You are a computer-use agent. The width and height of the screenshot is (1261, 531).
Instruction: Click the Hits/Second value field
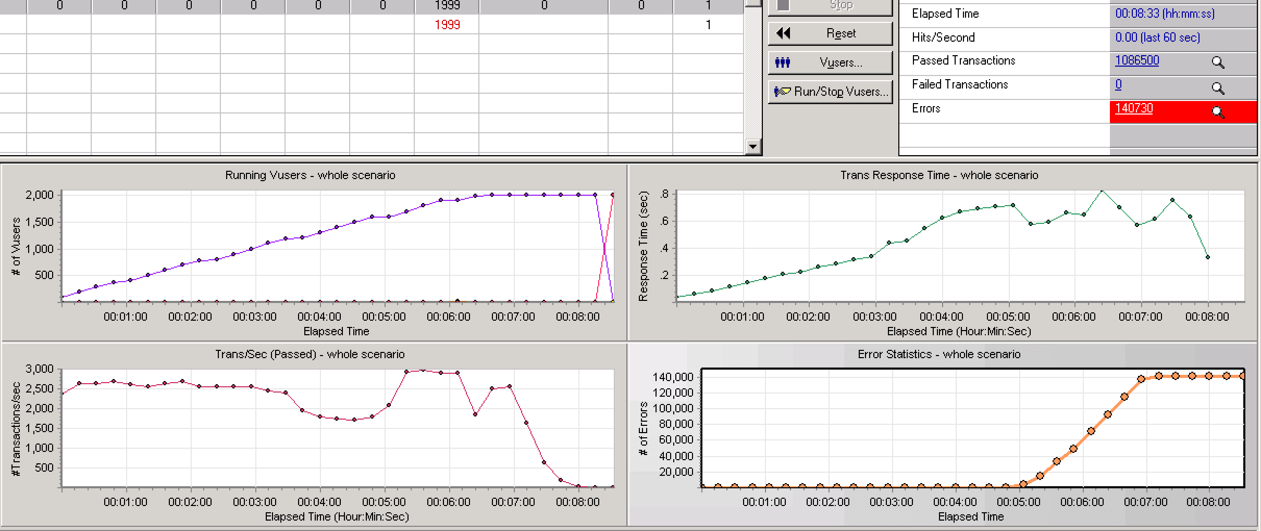[1157, 37]
